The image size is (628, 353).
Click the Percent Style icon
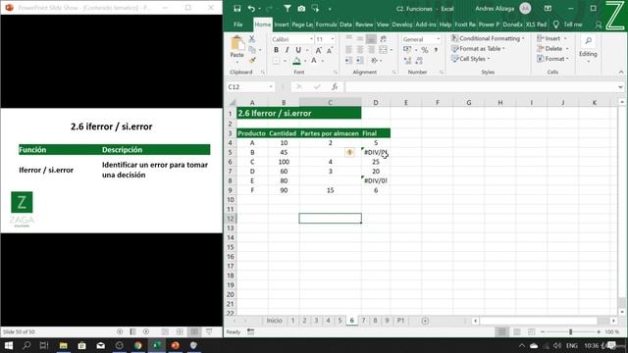tap(425, 50)
